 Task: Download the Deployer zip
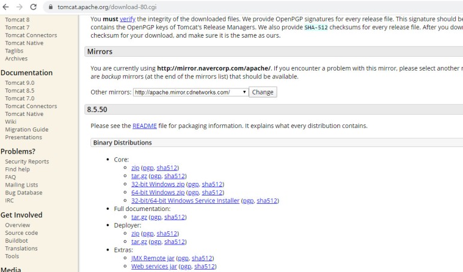coord(135,234)
